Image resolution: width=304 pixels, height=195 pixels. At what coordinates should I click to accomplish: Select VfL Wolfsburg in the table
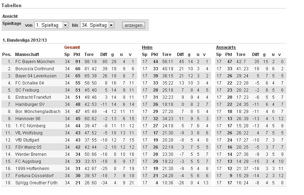click(29, 133)
